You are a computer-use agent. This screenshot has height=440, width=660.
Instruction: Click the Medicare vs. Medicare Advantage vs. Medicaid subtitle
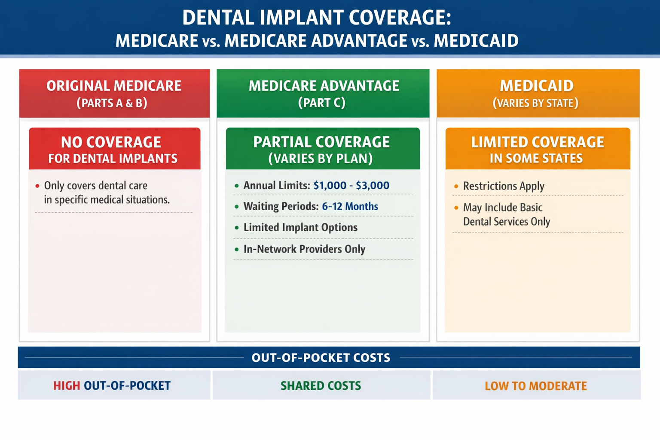coord(317,41)
